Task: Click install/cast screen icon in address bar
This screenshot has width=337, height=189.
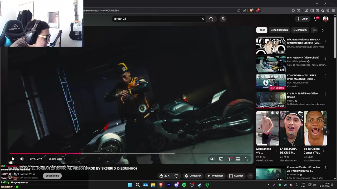Action: click(239, 10)
